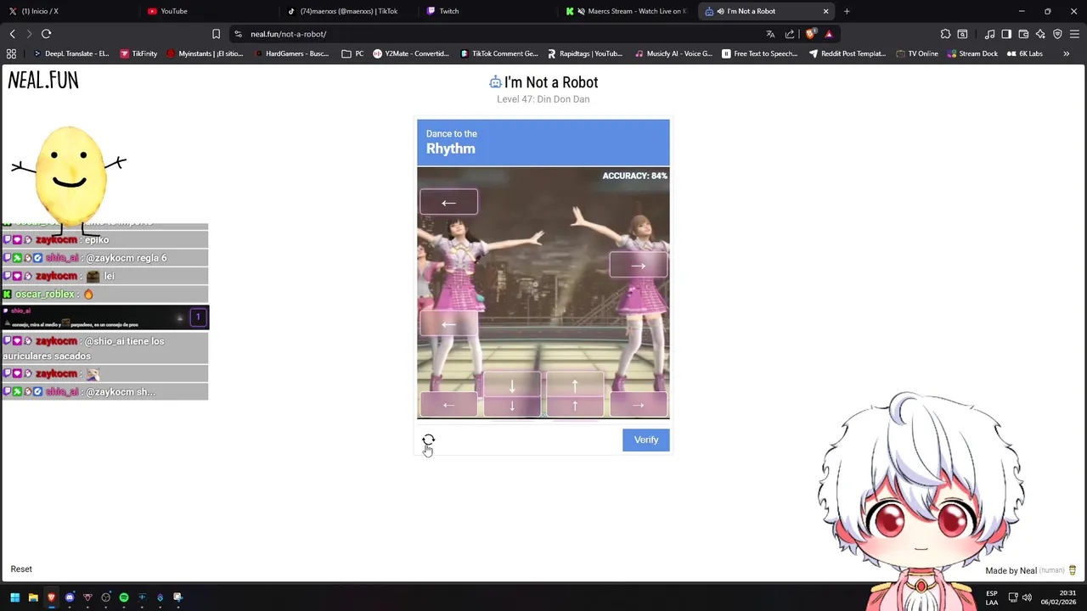Open the overlay chat notification badge showing 1
Image resolution: width=1087 pixels, height=611 pixels.
pos(198,317)
